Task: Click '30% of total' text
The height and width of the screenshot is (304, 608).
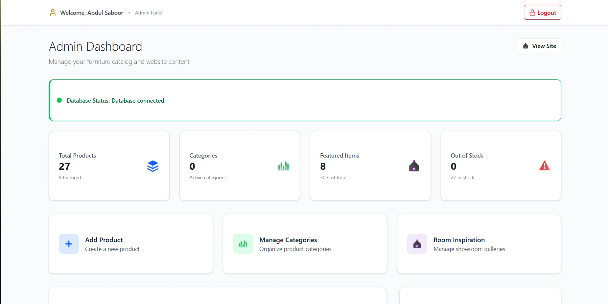Action: (x=333, y=178)
